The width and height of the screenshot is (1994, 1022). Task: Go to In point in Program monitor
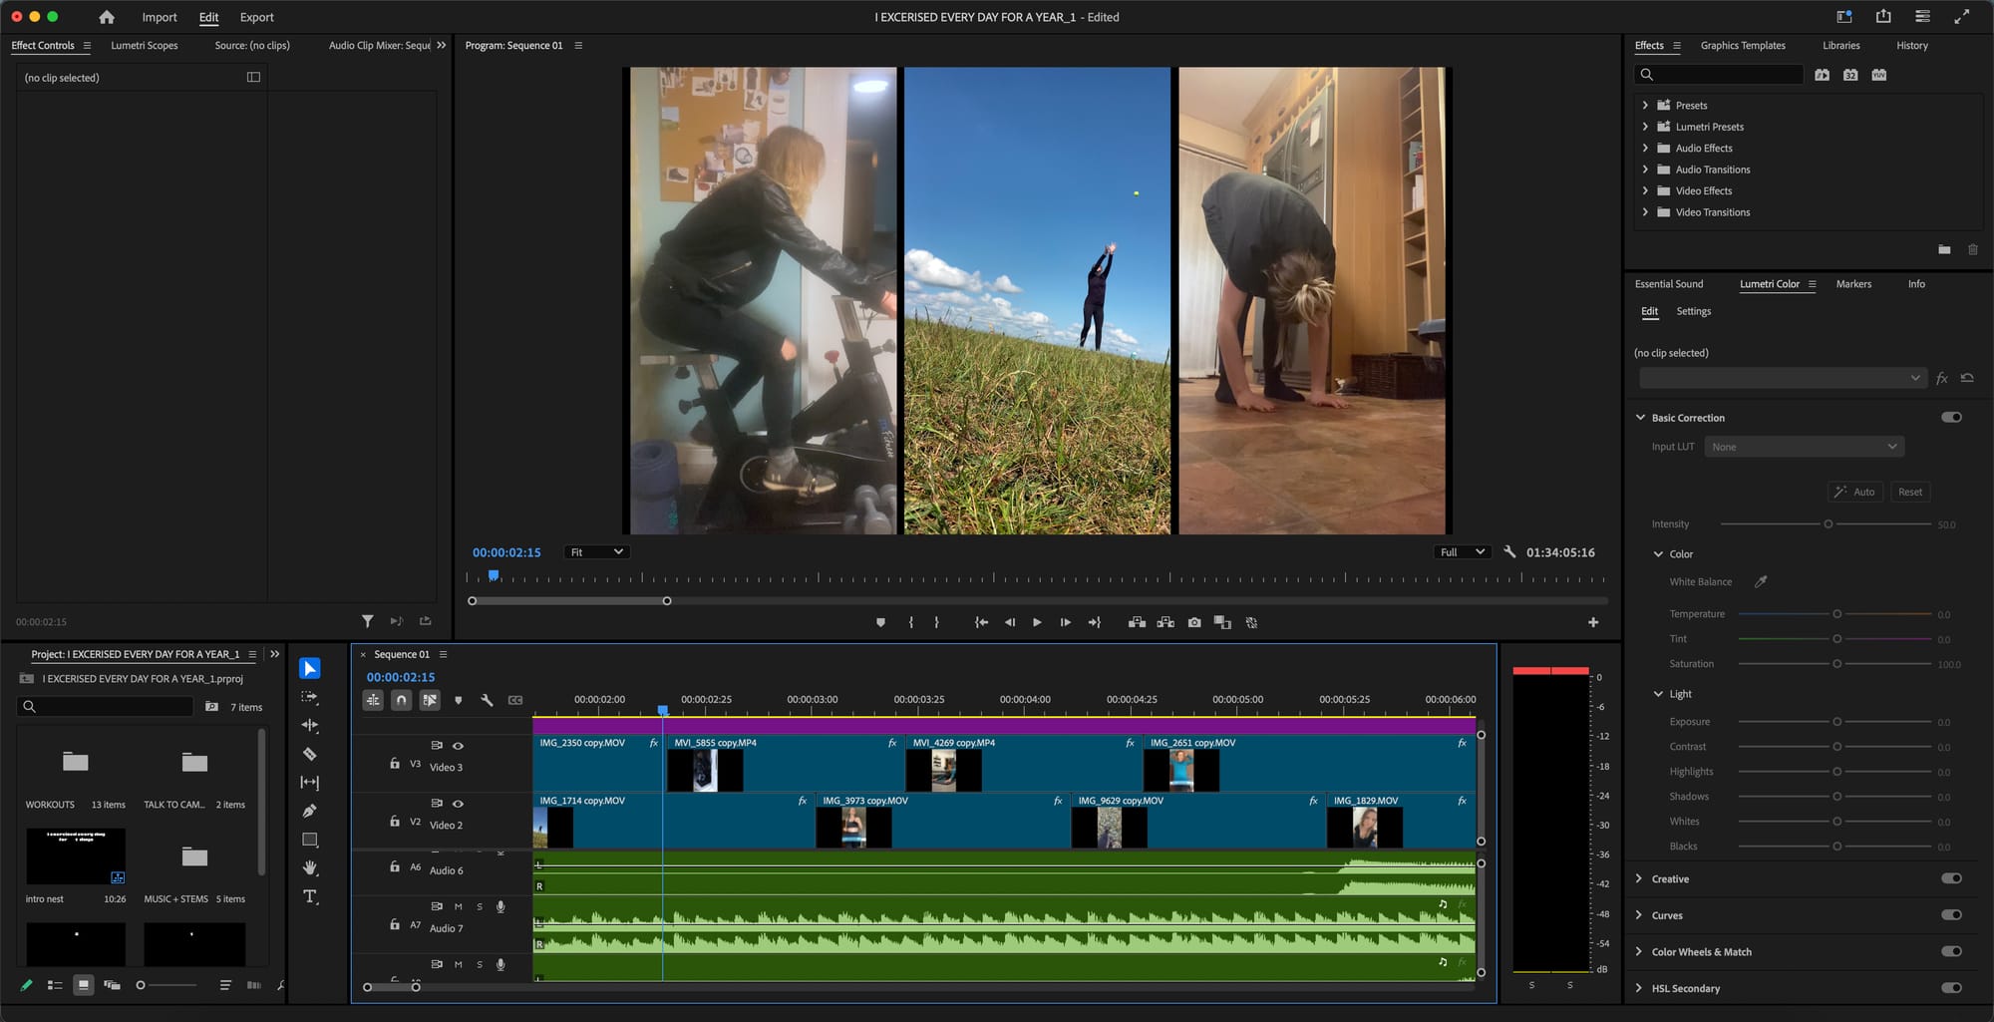[x=981, y=622]
